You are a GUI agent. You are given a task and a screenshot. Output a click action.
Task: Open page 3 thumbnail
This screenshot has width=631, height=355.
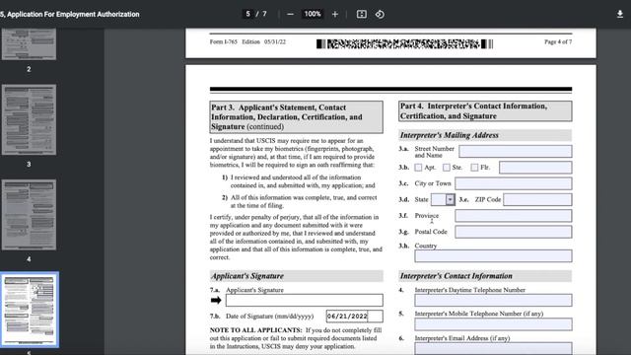(29, 119)
